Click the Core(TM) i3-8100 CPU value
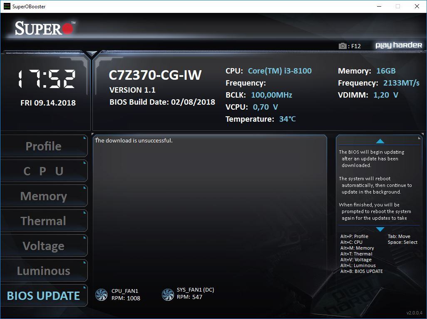Screen dimensions: 427x319 [x=280, y=71]
